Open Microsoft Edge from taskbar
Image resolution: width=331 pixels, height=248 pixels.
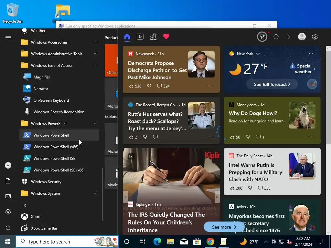[x=157, y=242]
